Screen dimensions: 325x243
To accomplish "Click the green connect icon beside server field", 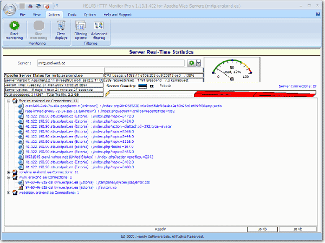I will tap(191, 63).
